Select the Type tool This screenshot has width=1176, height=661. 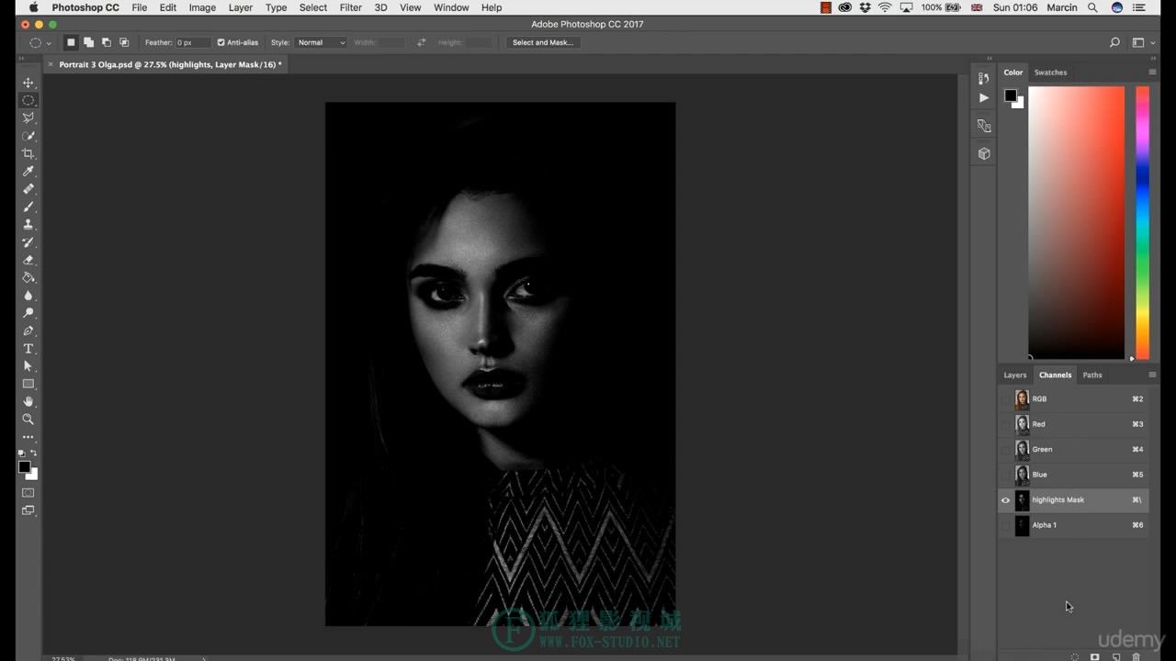28,349
